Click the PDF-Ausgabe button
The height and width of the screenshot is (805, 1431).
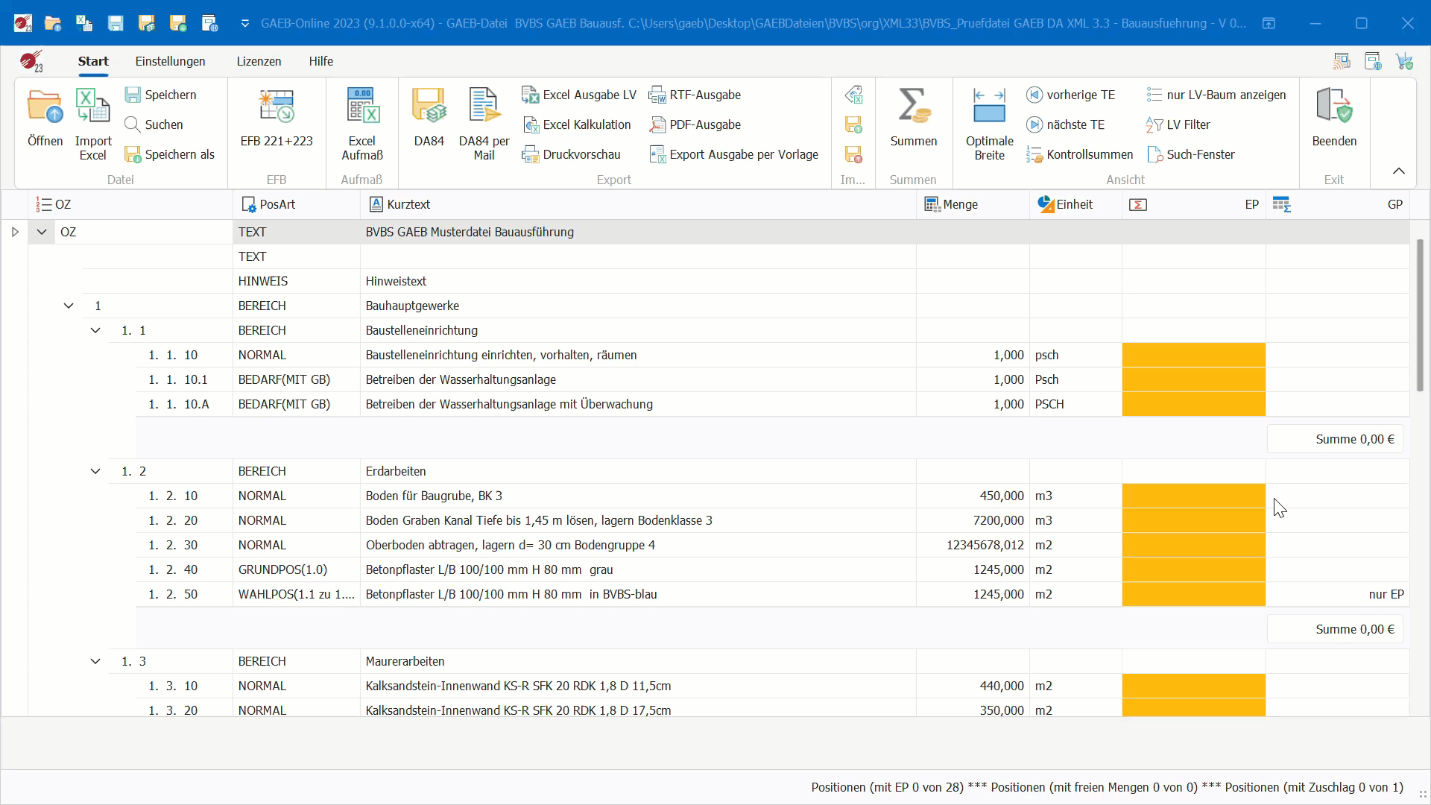[695, 124]
